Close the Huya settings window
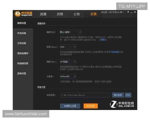Viewport: 150px width, 120px height. [x=135, y=12]
